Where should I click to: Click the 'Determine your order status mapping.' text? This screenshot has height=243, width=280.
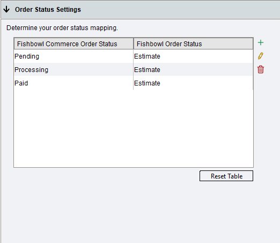pos(62,28)
